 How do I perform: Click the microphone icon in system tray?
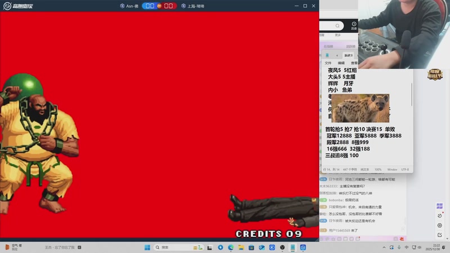[x=399, y=247]
